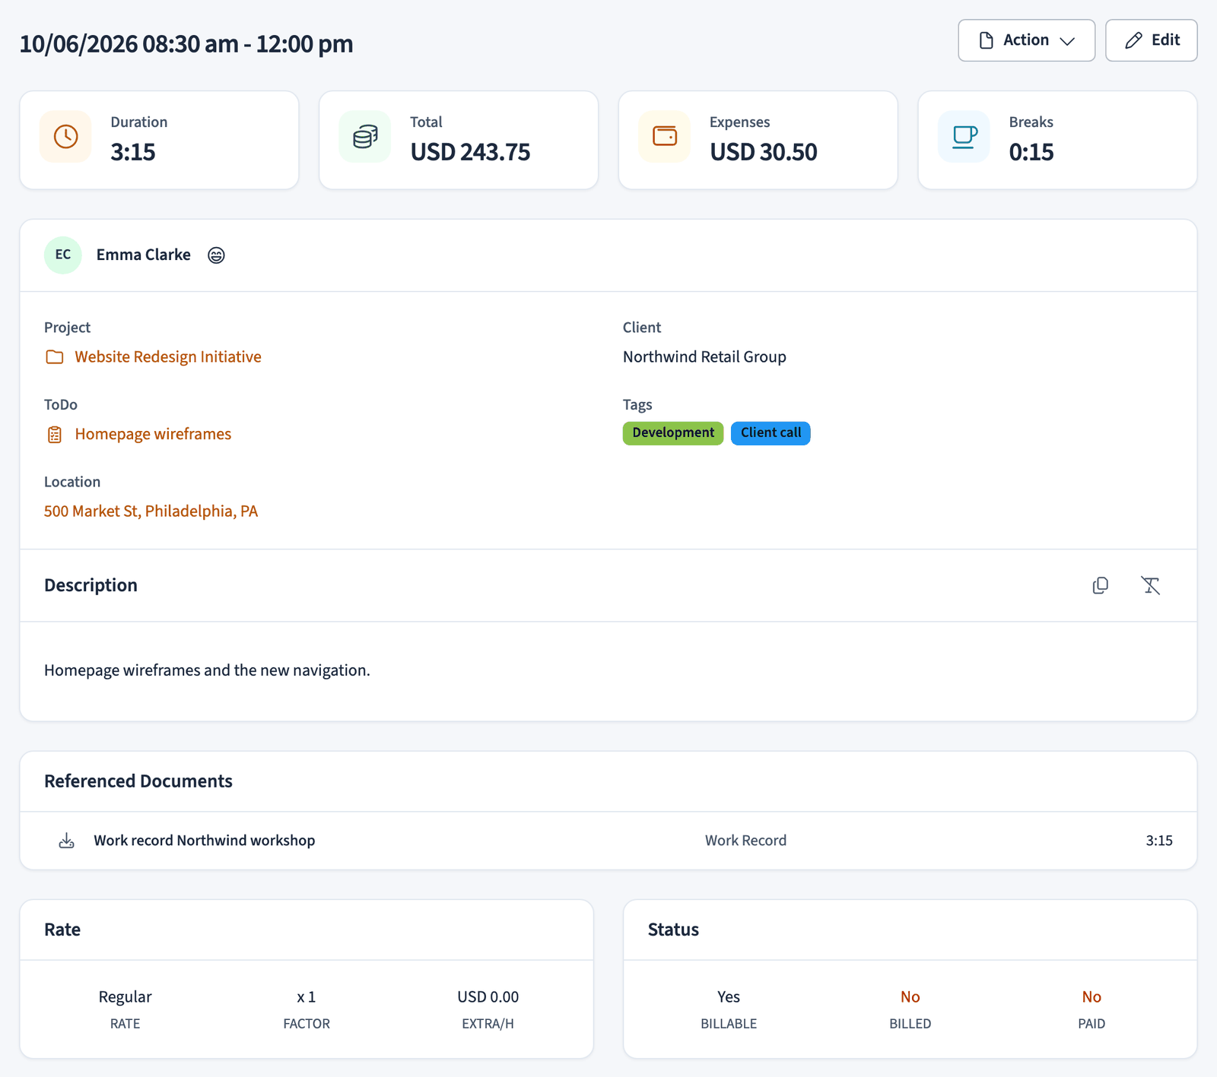Click the EC avatar for Emma Clarke
This screenshot has height=1077, width=1217.
pyautogui.click(x=63, y=255)
